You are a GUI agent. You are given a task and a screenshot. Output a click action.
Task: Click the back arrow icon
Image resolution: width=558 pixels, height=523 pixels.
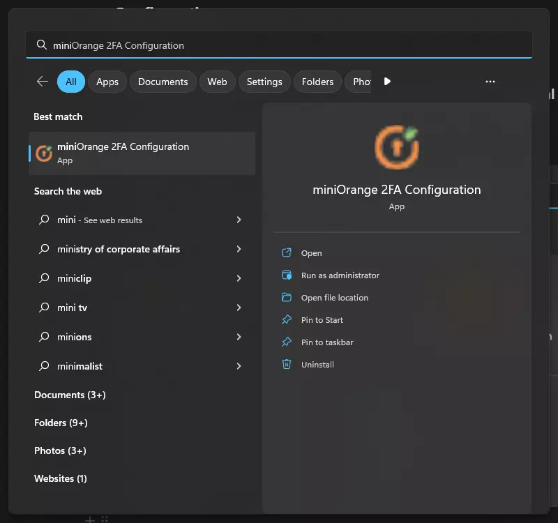[43, 82]
